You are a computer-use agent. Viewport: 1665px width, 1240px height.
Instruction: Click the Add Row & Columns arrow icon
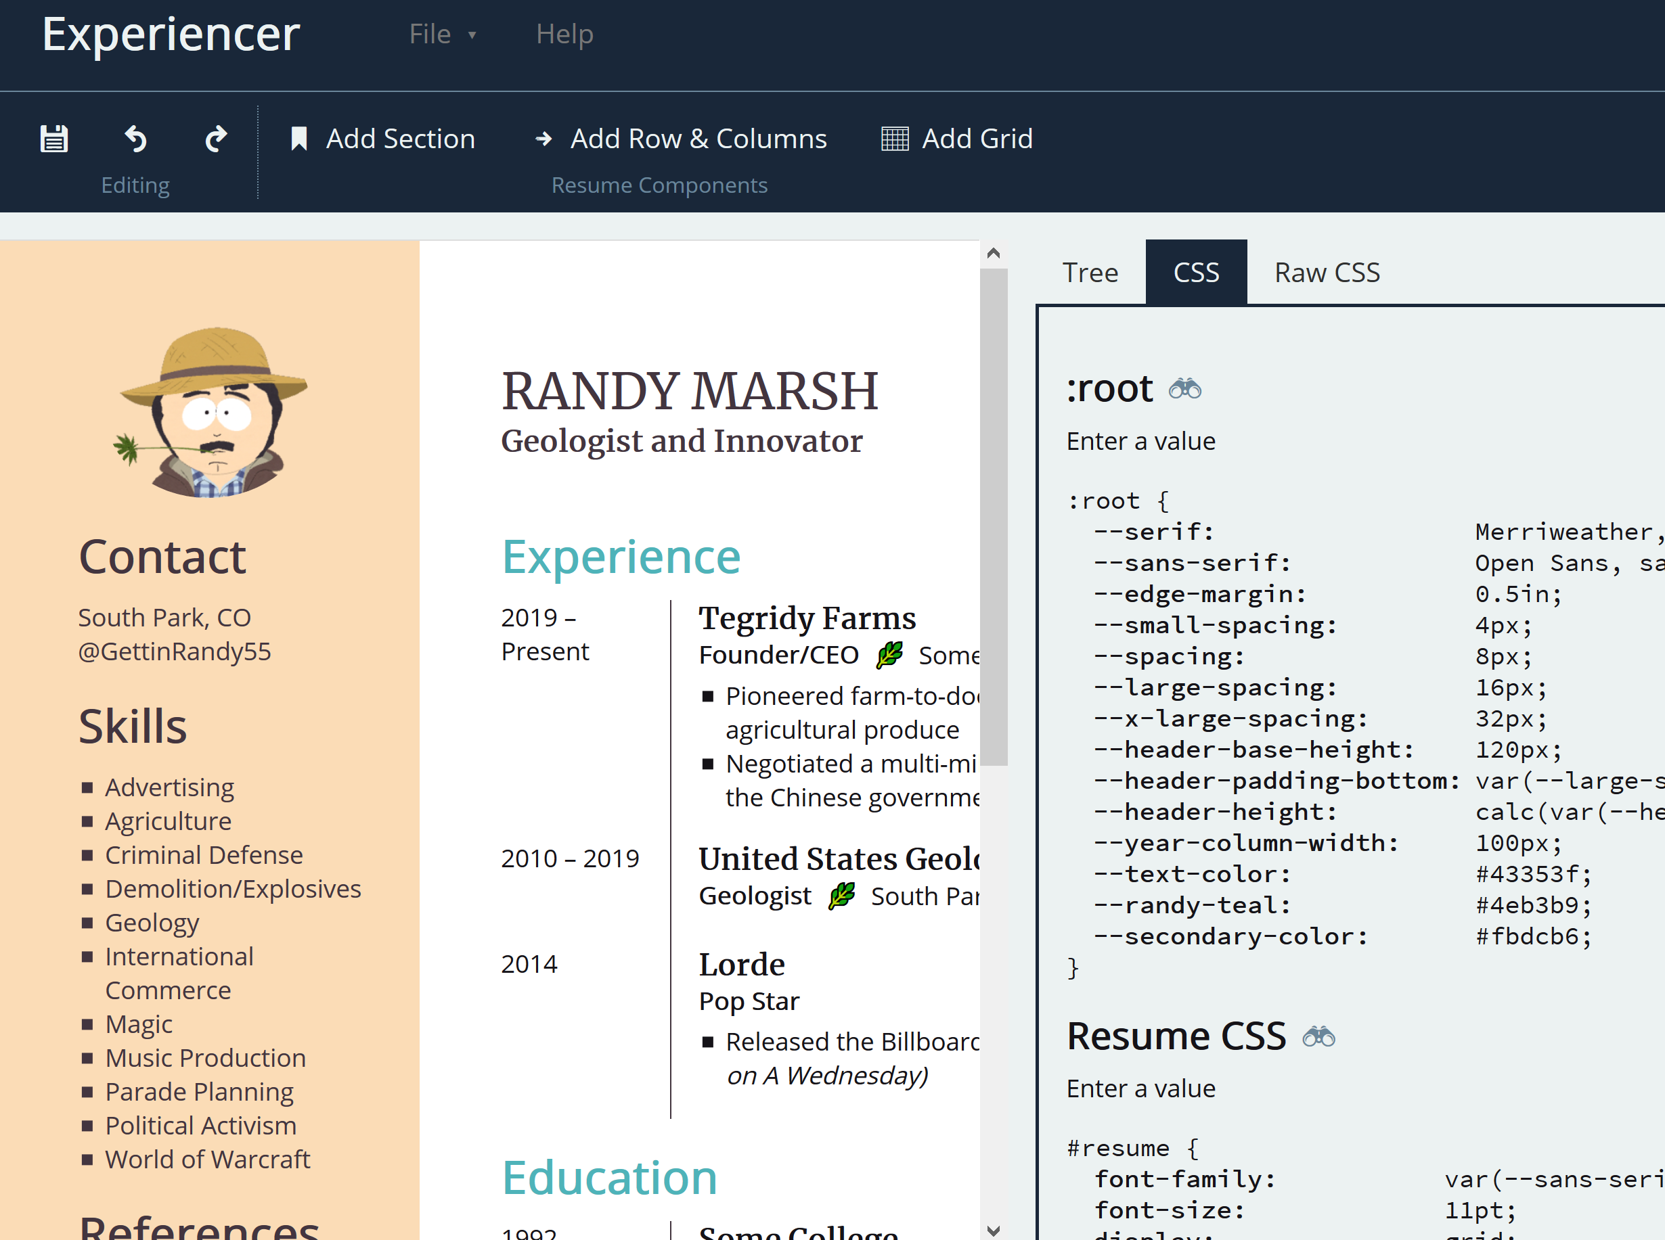[x=543, y=137]
